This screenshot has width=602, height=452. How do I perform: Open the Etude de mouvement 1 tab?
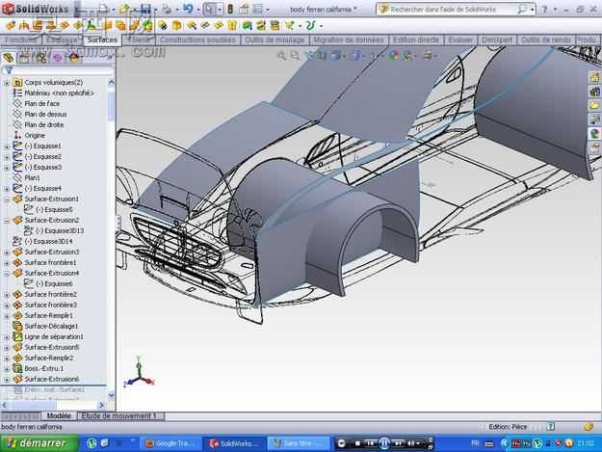click(120, 416)
